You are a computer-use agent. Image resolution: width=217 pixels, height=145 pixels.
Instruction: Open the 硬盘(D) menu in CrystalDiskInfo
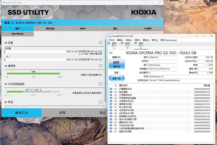(146, 40)
